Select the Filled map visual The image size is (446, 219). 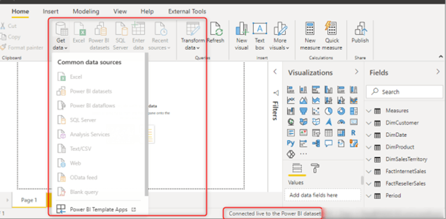303,122
